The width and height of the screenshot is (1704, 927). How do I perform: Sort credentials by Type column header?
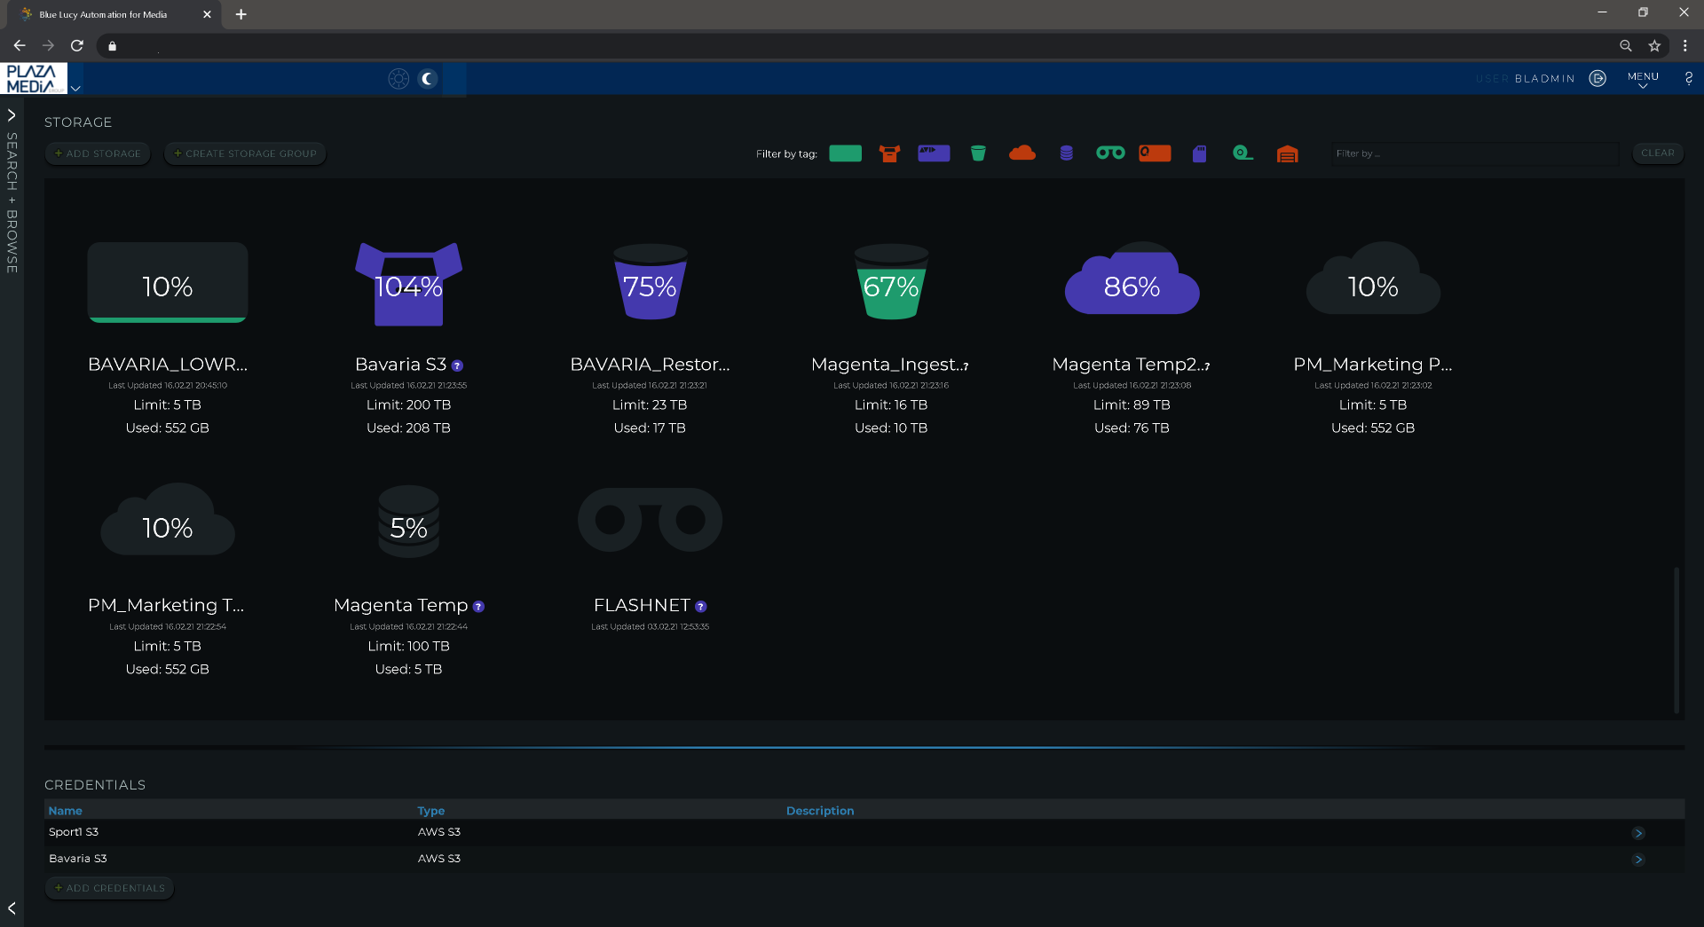point(430,811)
